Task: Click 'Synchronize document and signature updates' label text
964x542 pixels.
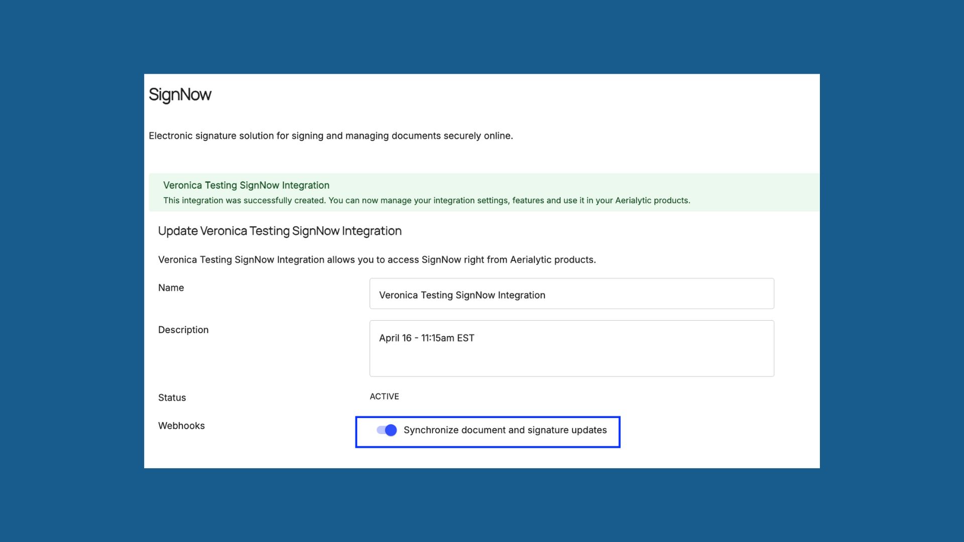Action: [x=505, y=430]
